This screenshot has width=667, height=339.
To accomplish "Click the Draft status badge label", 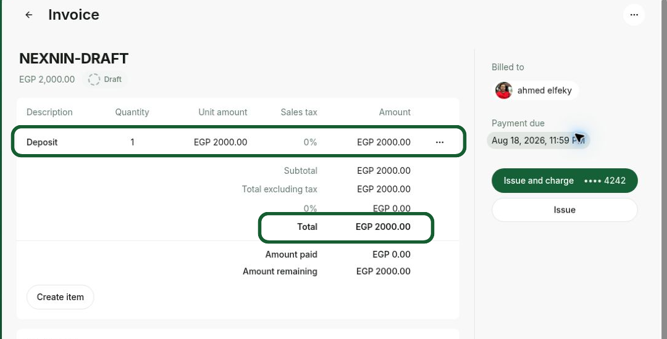I will [113, 80].
